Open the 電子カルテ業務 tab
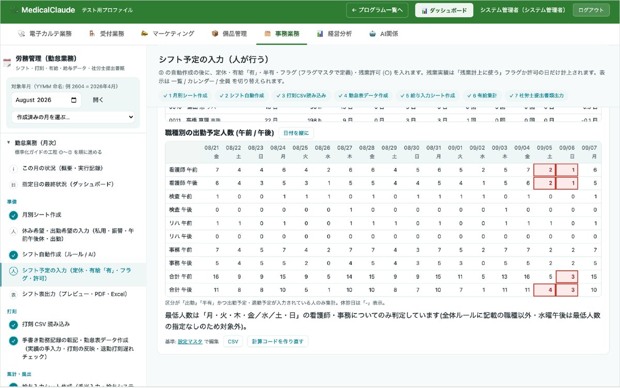 click(44, 34)
